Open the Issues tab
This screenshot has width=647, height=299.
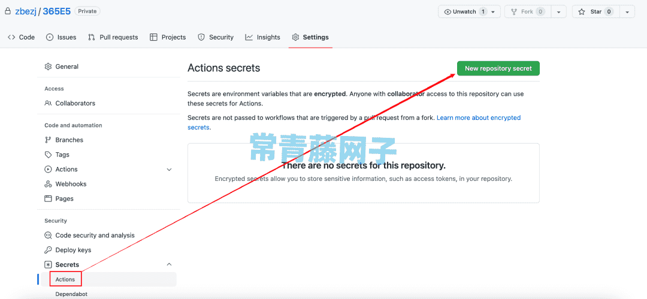61,37
